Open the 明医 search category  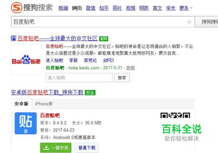coord(144,8)
